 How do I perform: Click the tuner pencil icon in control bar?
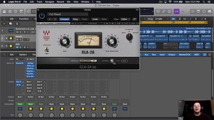164,11
